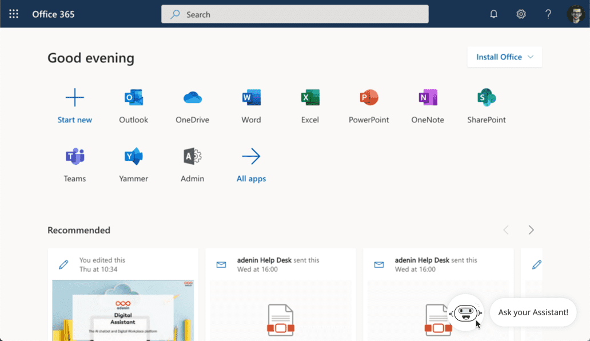Image resolution: width=590 pixels, height=341 pixels.
Task: Click 'Thu at 10:34' timestamp
Action: tap(98, 269)
